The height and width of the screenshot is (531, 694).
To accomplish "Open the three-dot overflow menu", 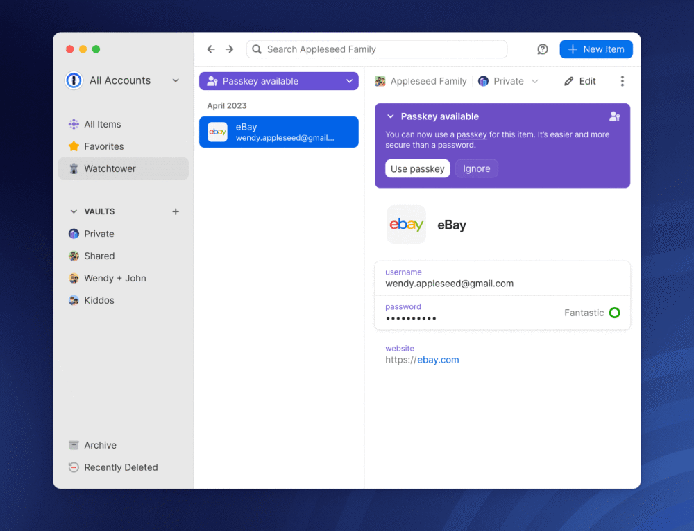I will pyautogui.click(x=623, y=81).
